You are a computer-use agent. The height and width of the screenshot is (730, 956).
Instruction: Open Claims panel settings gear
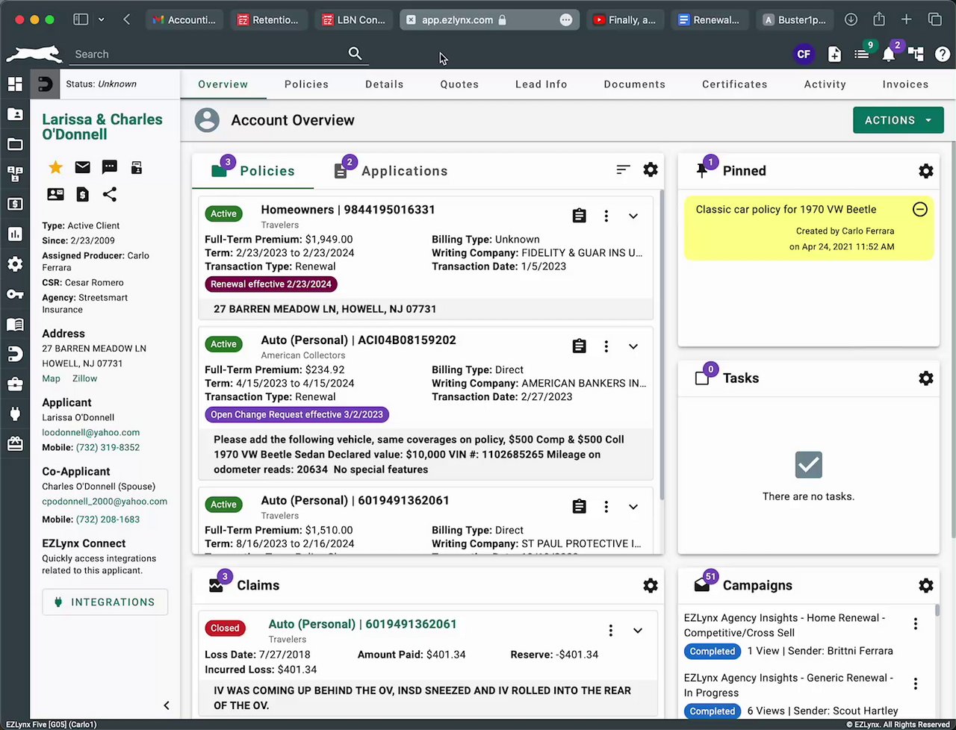click(x=651, y=586)
